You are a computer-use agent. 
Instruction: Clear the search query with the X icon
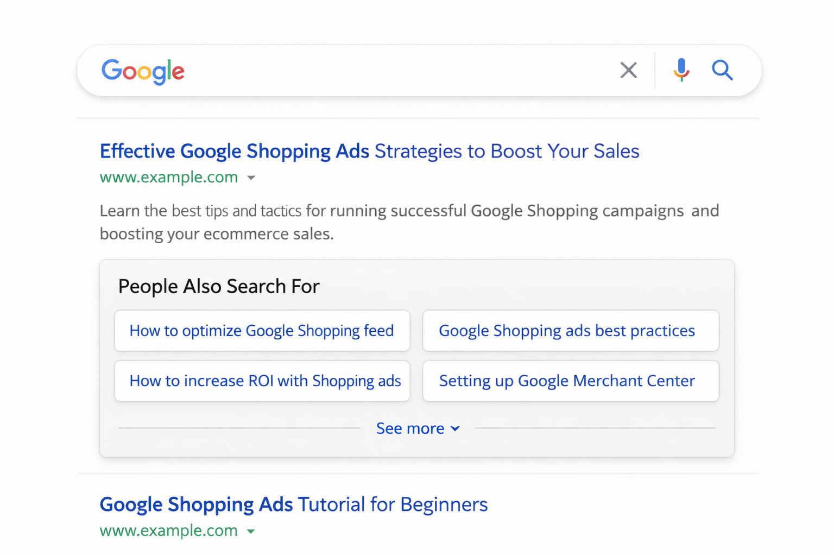coord(628,70)
